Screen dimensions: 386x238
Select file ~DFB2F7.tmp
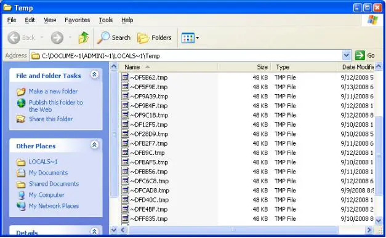149,143
